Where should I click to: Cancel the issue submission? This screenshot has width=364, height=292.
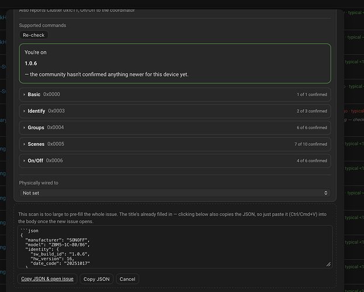point(127,279)
